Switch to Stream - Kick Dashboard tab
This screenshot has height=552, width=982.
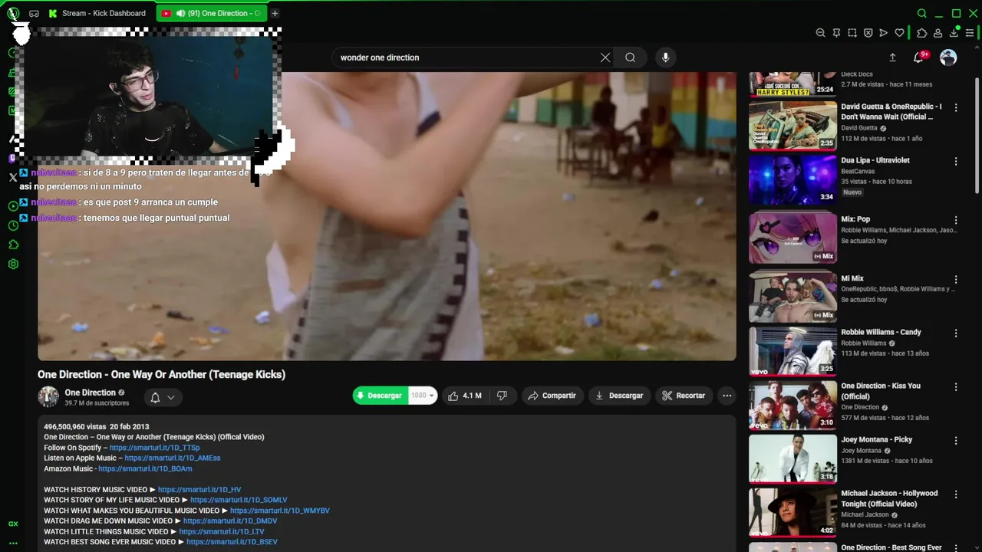click(98, 13)
